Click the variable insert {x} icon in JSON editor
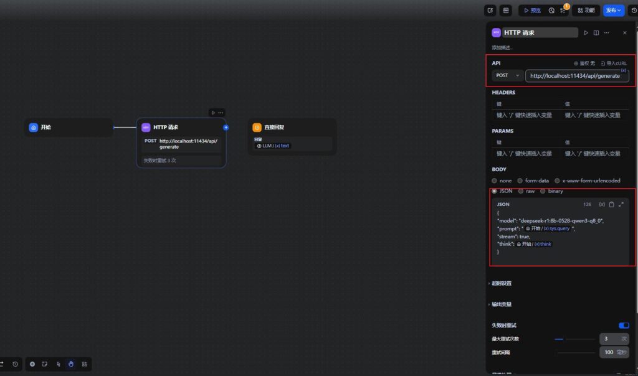Image resolution: width=638 pixels, height=376 pixels. (602, 204)
